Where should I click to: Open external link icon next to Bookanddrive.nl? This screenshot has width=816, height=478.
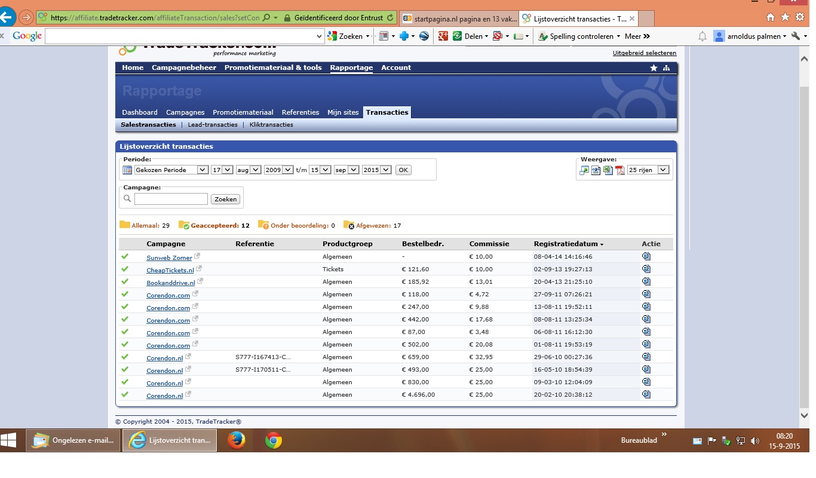tap(200, 281)
